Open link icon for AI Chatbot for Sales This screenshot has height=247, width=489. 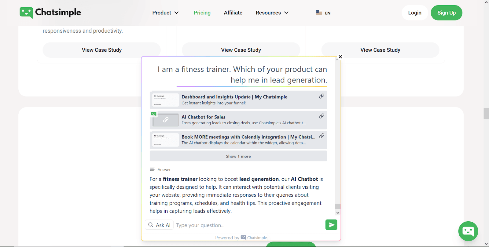[322, 116]
